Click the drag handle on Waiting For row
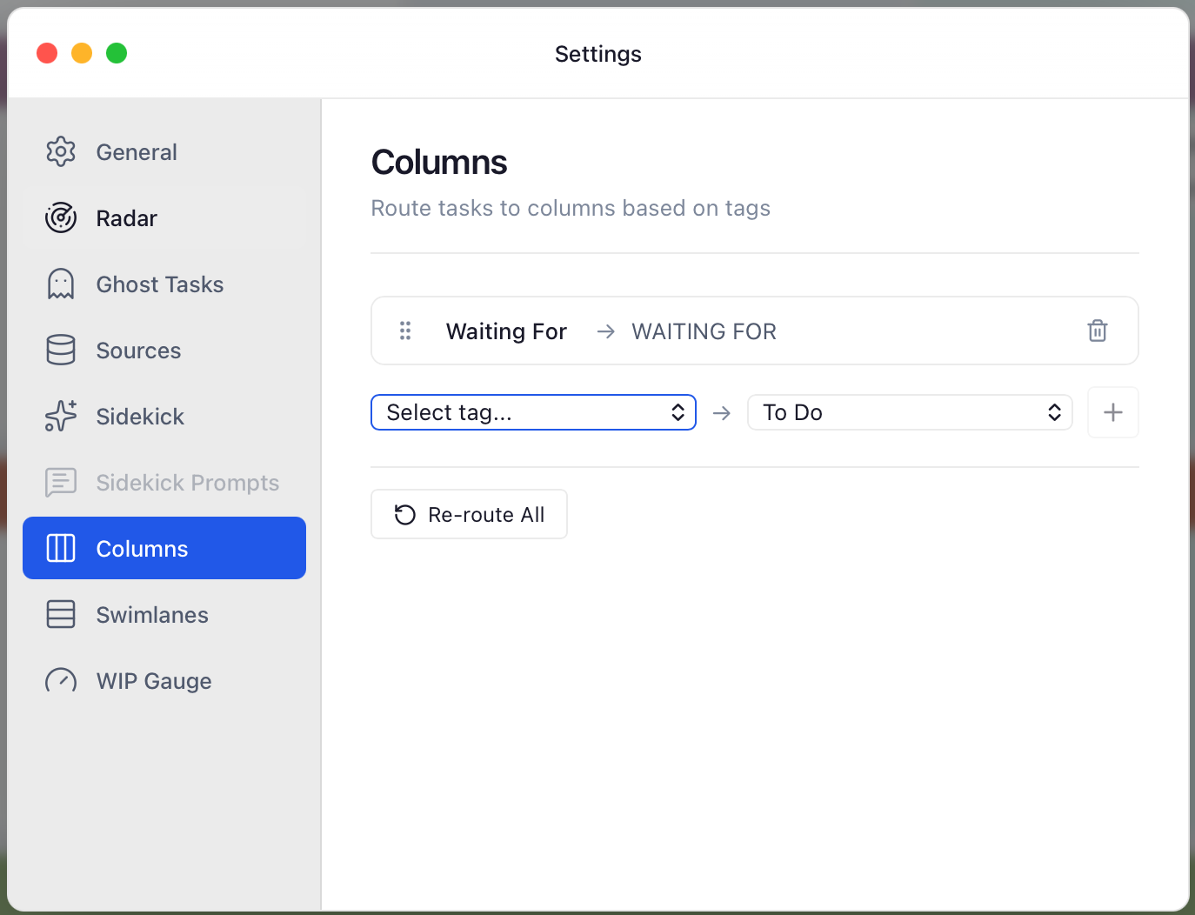The height and width of the screenshot is (915, 1195). coord(405,331)
